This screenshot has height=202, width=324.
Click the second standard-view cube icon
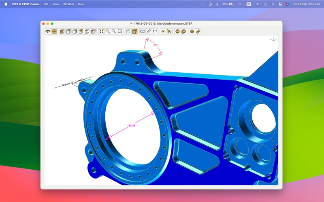pos(68,32)
